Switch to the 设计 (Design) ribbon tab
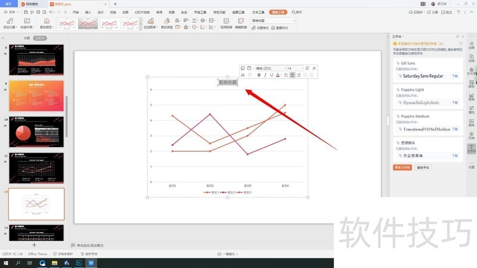The height and width of the screenshot is (268, 477). point(100,12)
